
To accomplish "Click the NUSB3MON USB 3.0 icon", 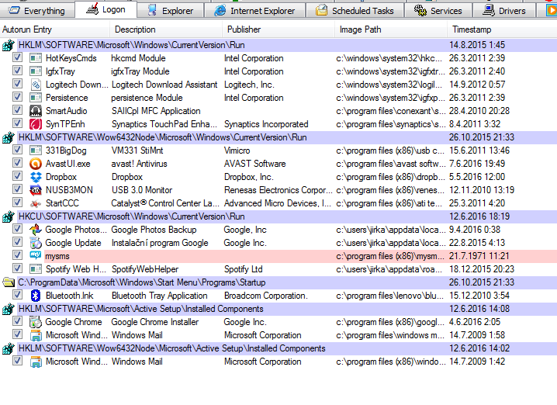I will [36, 190].
